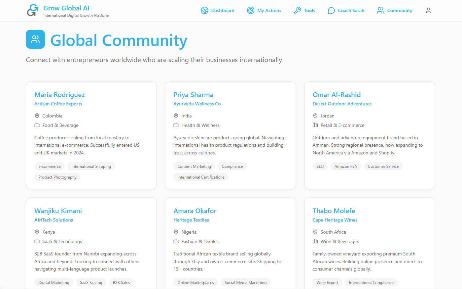The width and height of the screenshot is (462, 289).
Task: Click the AfriTech Solutions company link
Action: 54,220
